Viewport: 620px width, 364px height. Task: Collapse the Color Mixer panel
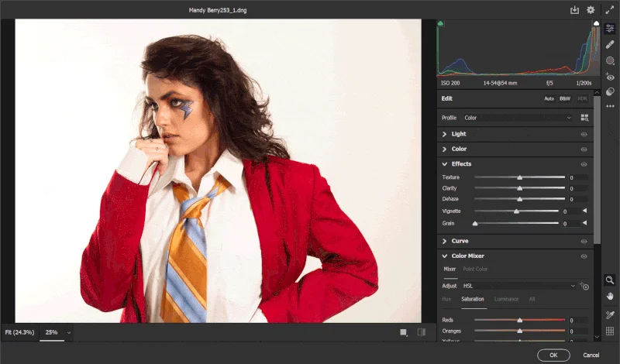coord(444,256)
